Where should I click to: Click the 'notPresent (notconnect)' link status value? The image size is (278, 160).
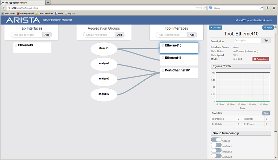[x=246, y=51]
